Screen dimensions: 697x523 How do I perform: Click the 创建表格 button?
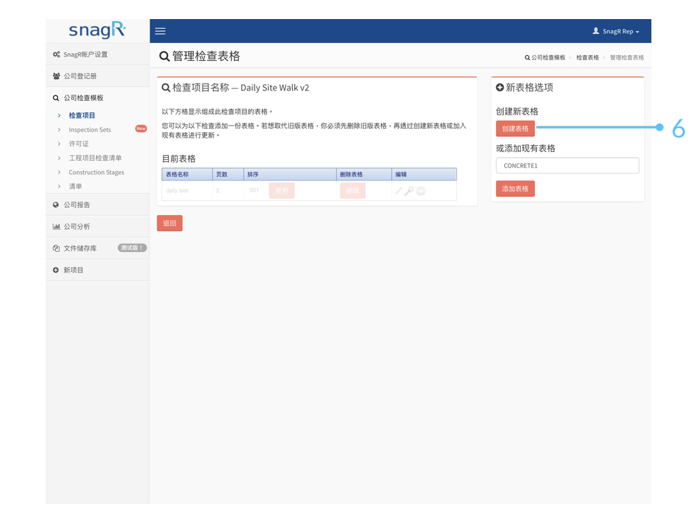pyautogui.click(x=515, y=129)
